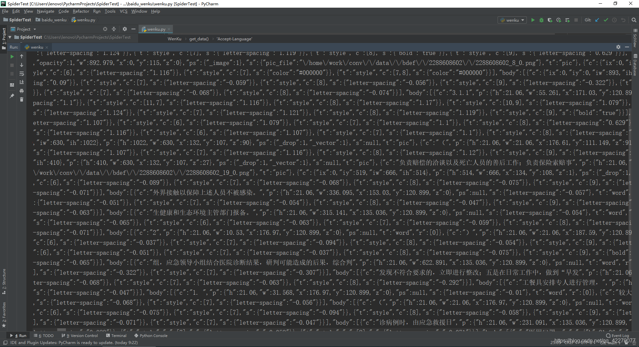Click the profile wenku icon
Viewport: 639px width, 347px height.
[x=559, y=20]
